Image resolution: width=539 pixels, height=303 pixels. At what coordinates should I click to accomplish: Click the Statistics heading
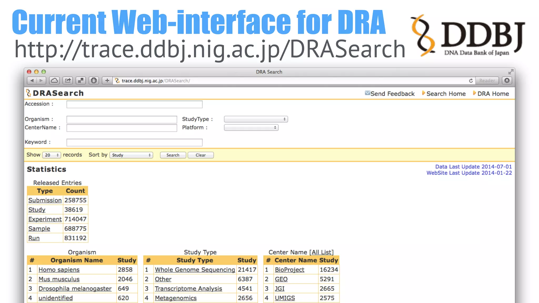click(47, 169)
